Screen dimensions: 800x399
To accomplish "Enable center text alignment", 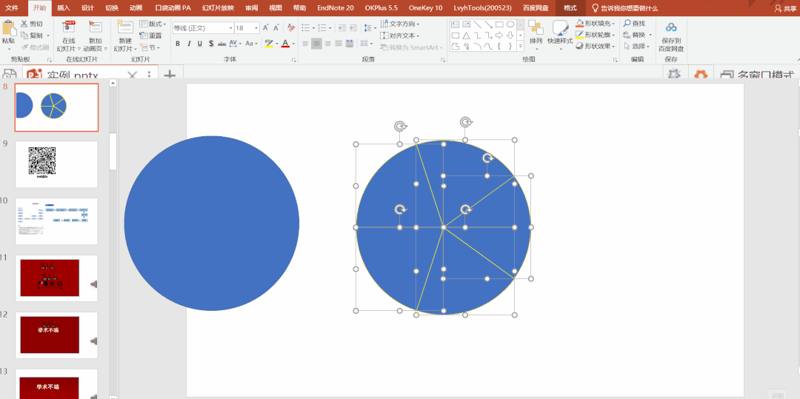I will [x=316, y=44].
